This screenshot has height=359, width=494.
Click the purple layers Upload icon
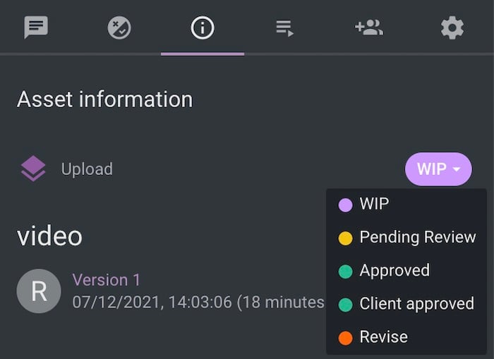(x=33, y=169)
